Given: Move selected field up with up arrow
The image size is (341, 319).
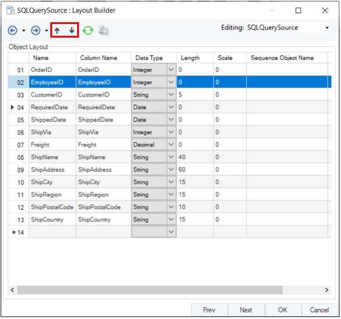Looking at the screenshot, I should coord(57,30).
